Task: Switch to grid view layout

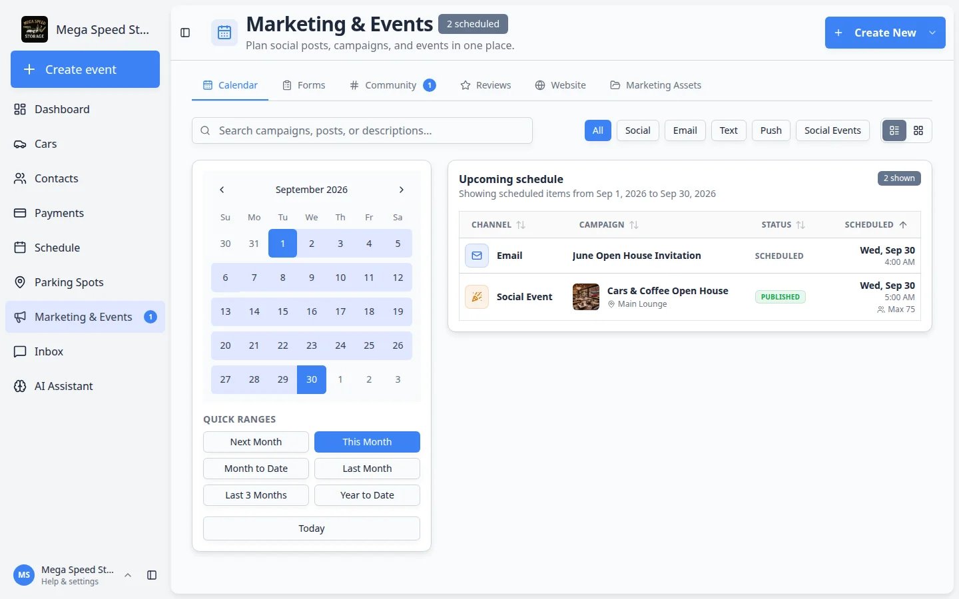Action: (x=918, y=130)
